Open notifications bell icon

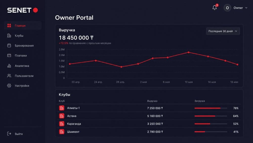tap(215, 8)
